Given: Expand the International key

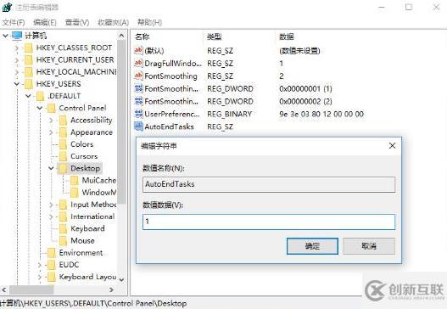Looking at the screenshot, I should tap(51, 216).
